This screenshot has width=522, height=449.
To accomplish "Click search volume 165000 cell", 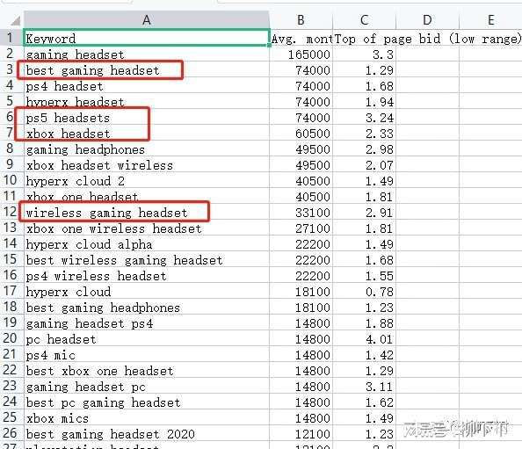I will (x=301, y=54).
